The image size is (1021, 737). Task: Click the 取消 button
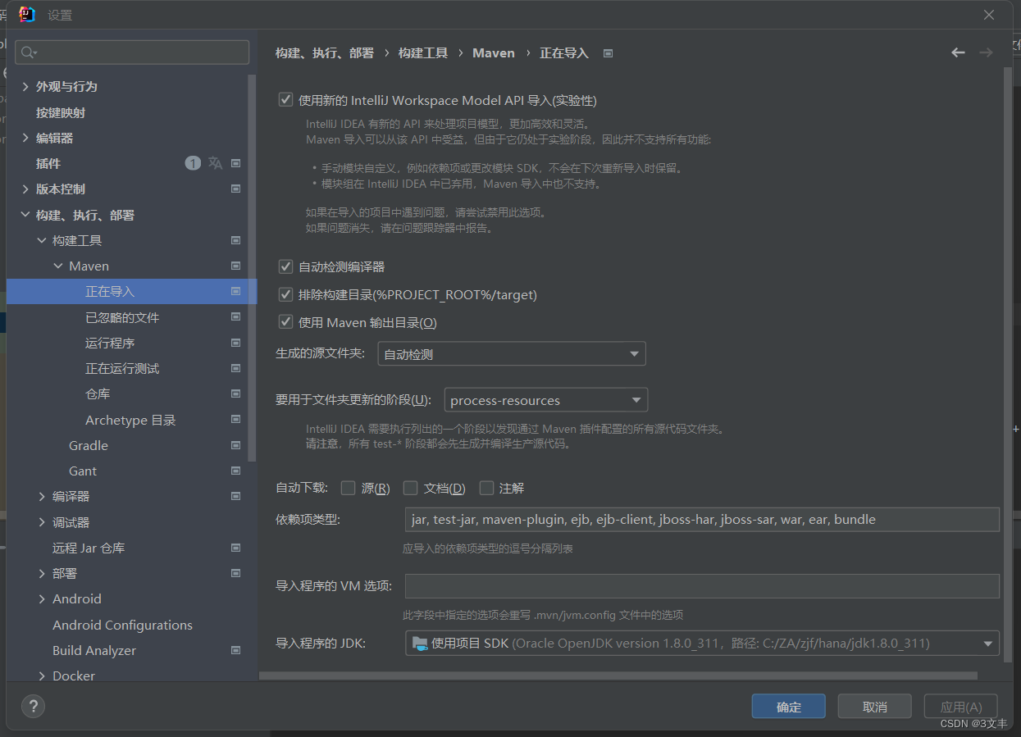click(875, 707)
